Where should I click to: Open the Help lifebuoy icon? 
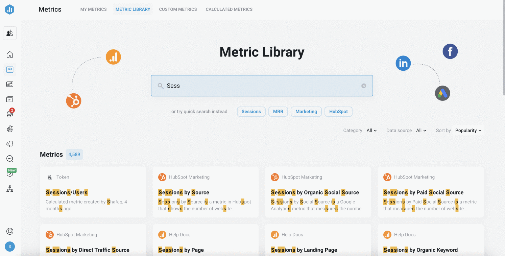pyautogui.click(x=10, y=231)
